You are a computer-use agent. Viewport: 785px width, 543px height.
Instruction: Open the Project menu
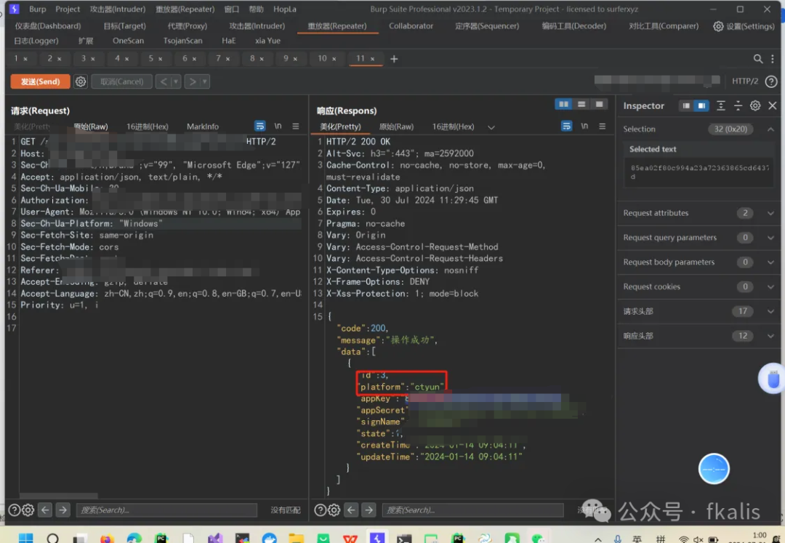tap(68, 9)
